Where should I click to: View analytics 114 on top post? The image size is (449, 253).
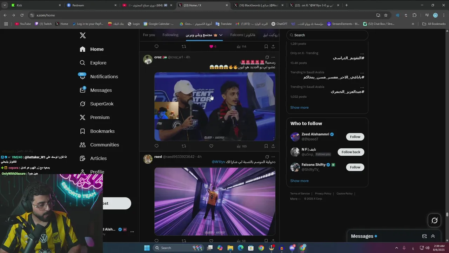(x=241, y=46)
